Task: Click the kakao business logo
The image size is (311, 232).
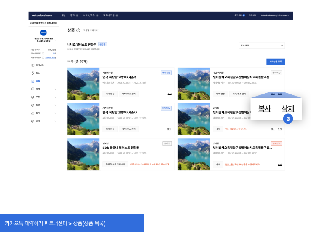Action: (41, 16)
